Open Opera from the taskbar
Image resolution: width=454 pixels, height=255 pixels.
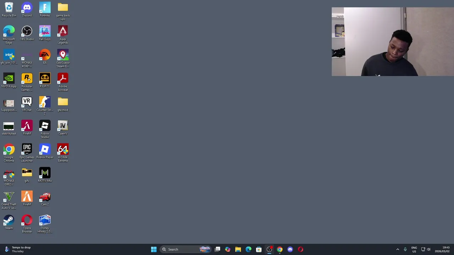(300, 249)
